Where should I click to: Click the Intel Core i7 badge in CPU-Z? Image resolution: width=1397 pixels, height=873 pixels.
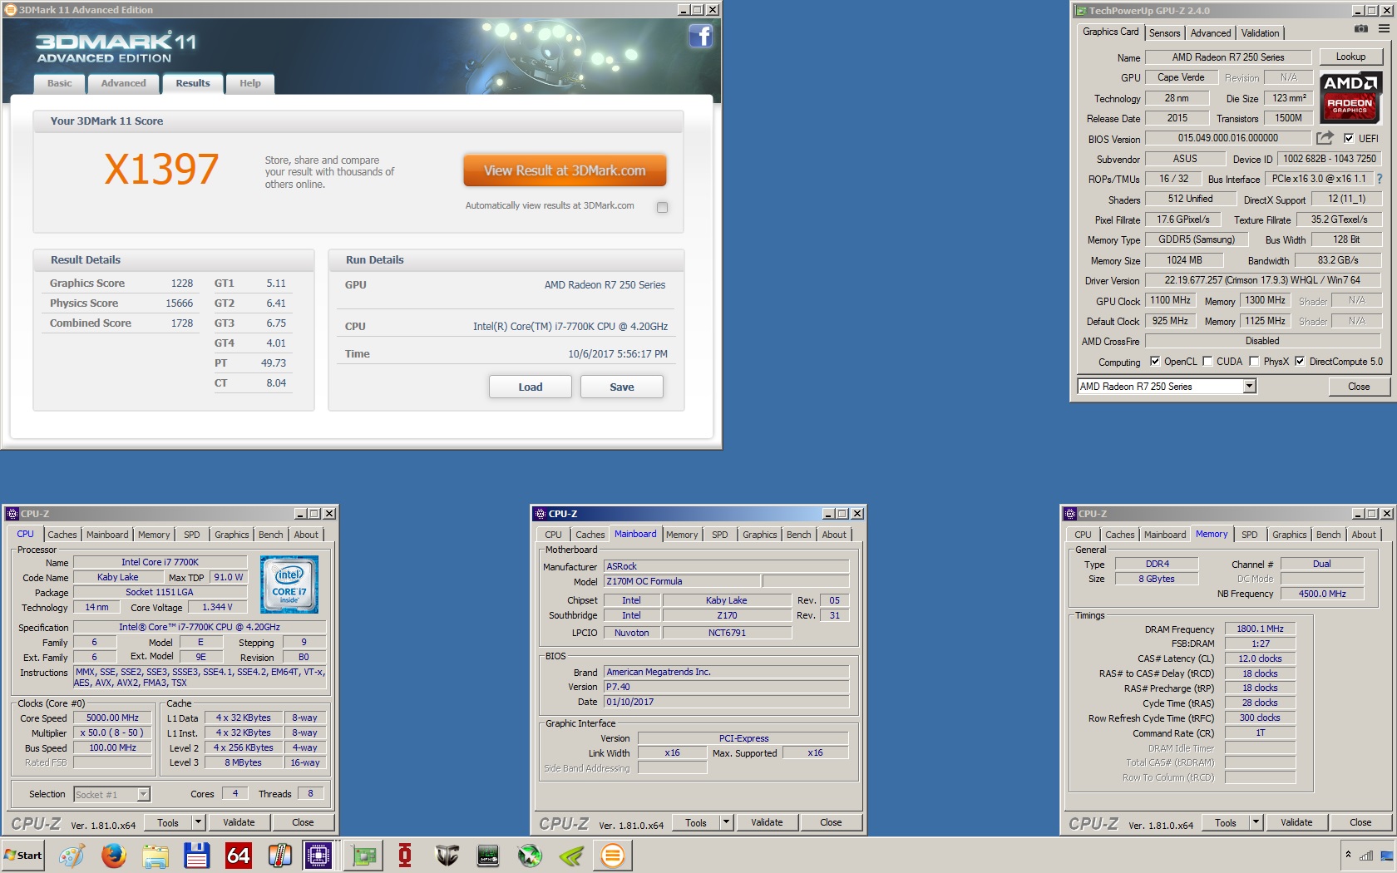(289, 585)
